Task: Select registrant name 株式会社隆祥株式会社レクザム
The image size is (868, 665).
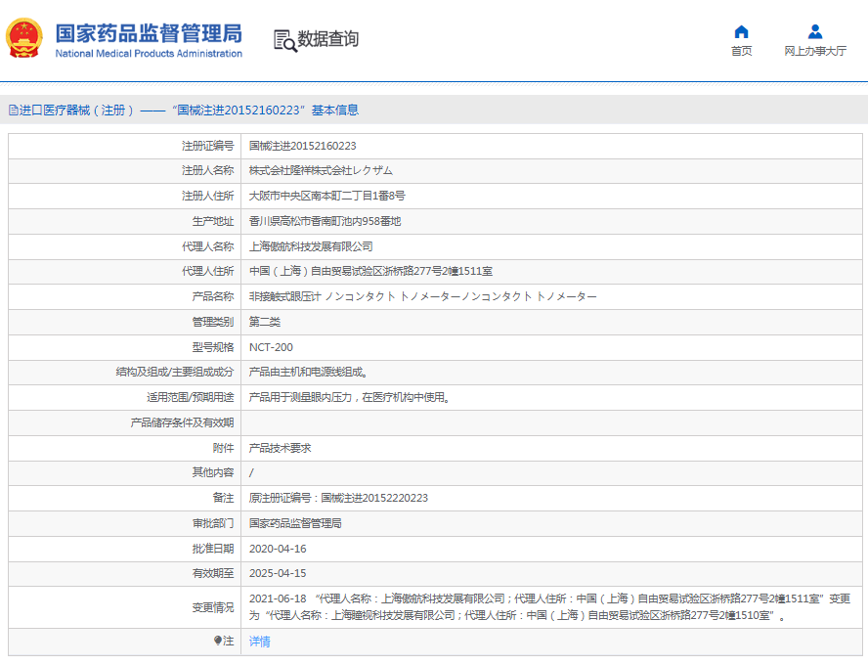Action: [321, 170]
